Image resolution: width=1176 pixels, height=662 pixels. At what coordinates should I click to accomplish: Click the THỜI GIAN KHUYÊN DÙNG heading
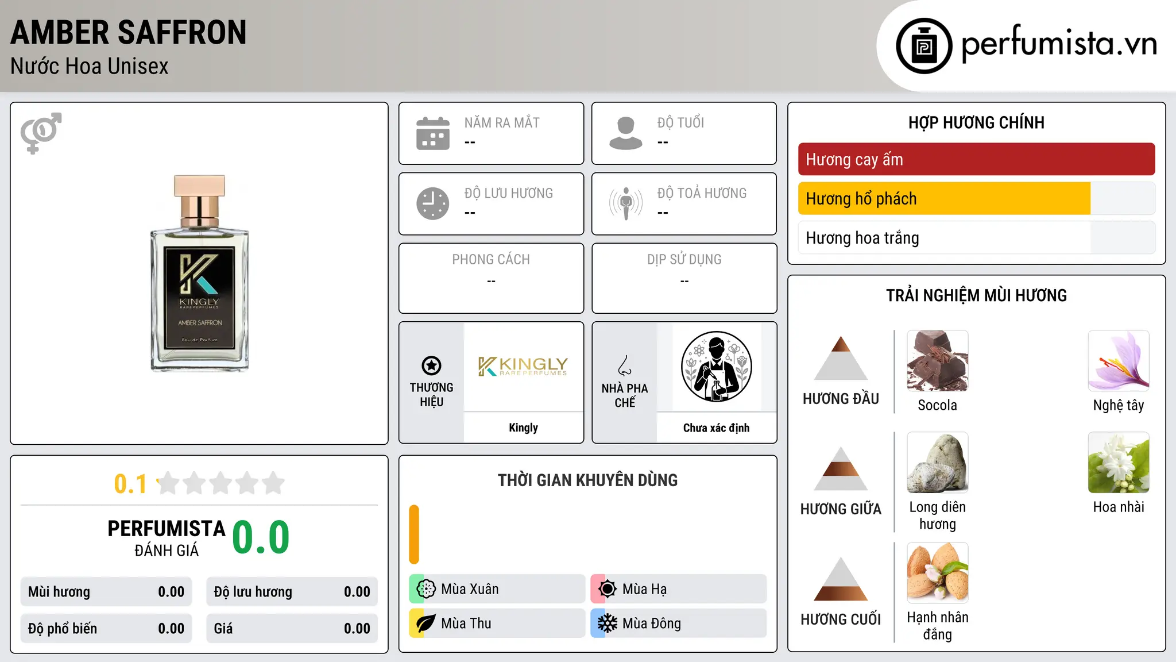pos(587,480)
